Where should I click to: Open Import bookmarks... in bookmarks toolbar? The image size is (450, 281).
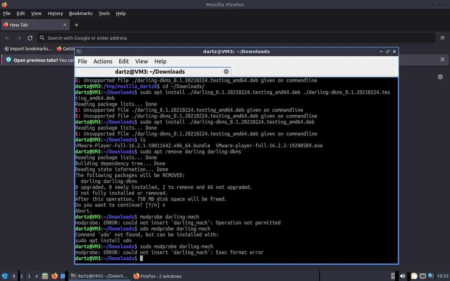pos(28,48)
